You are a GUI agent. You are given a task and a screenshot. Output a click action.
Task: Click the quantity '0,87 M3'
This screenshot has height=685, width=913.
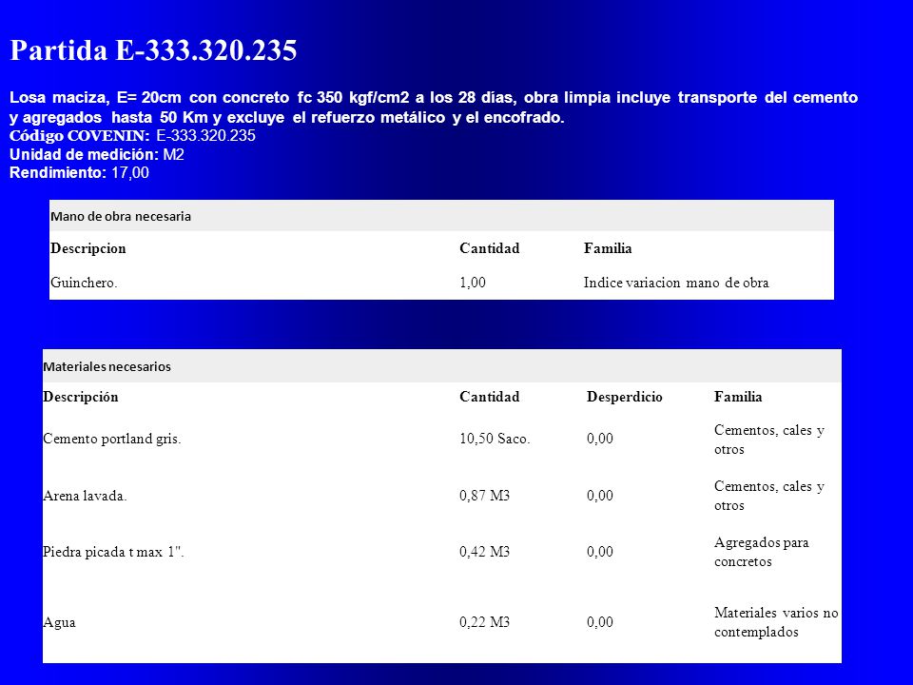(x=484, y=496)
